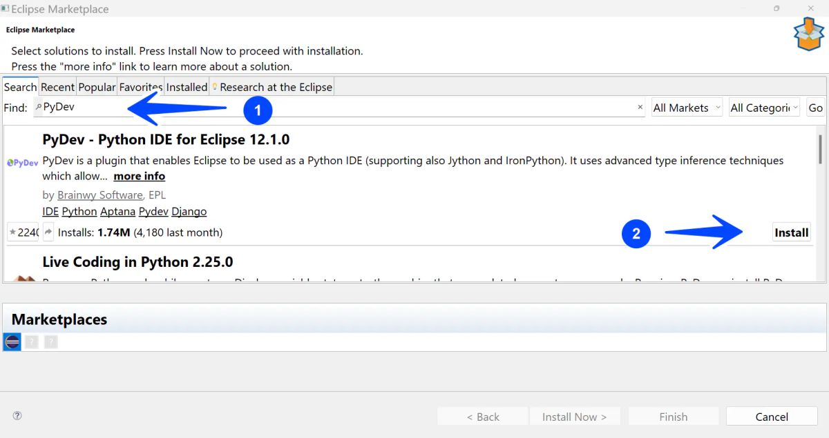829x438 pixels.
Task: Click the Pydev tag link
Action: pos(154,212)
